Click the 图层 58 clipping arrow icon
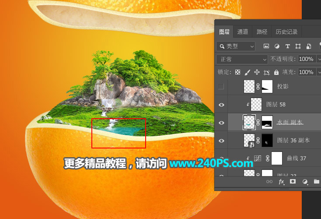Screen dimensions: 321x219 tap(248, 105)
